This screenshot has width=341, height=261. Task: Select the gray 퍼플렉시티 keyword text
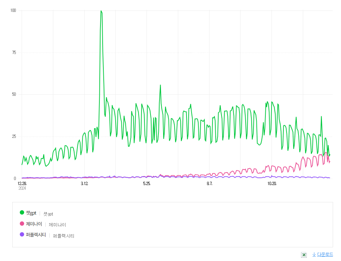click(63, 236)
